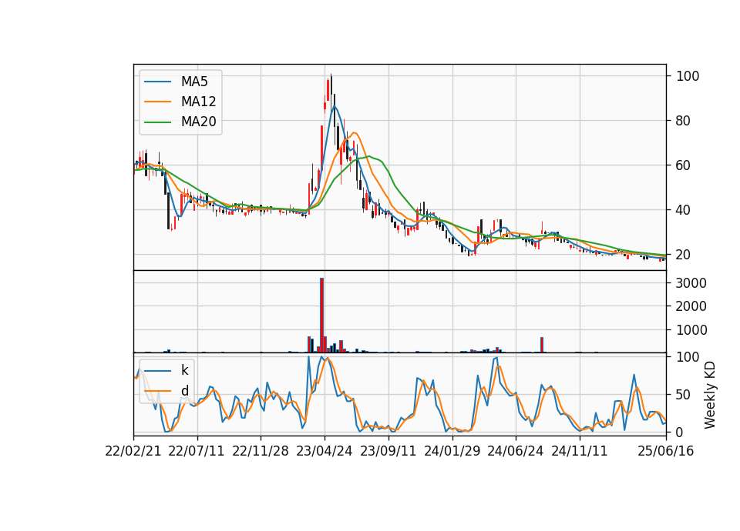Click the volume axis label 3000

pos(691,283)
